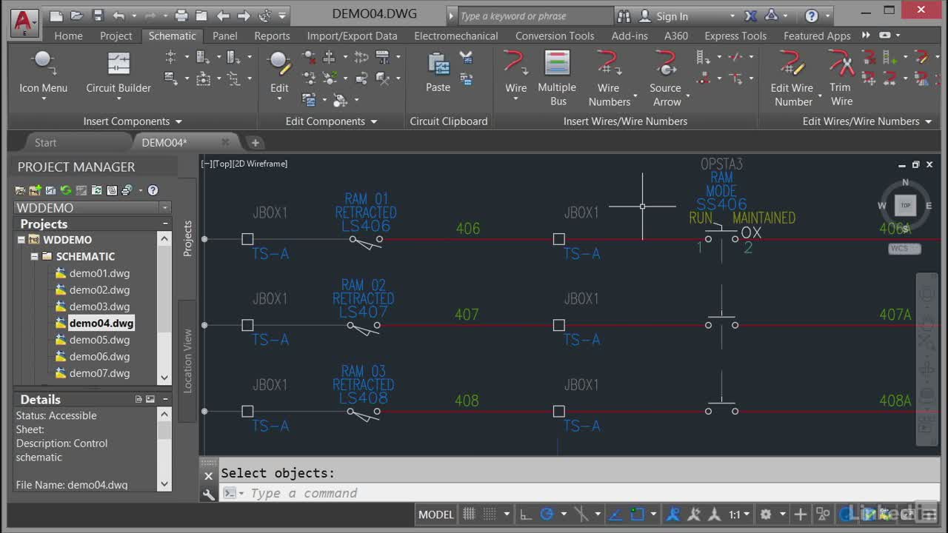The height and width of the screenshot is (533, 948).
Task: Open Help with the question mark icon
Action: click(812, 16)
